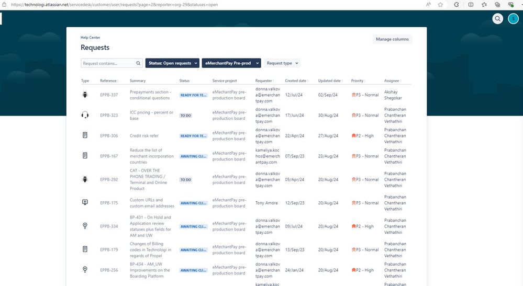Click the bug type icon for EPPB-292
This screenshot has width=523, height=286.
click(85, 179)
